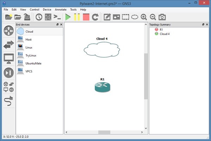Browse security devices icon in sidebar
This screenshot has width=211, height=141.
coord(9,73)
